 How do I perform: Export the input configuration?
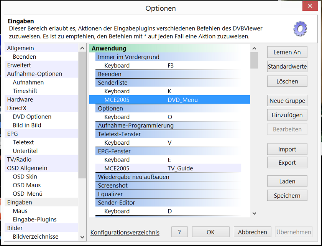point(287,163)
